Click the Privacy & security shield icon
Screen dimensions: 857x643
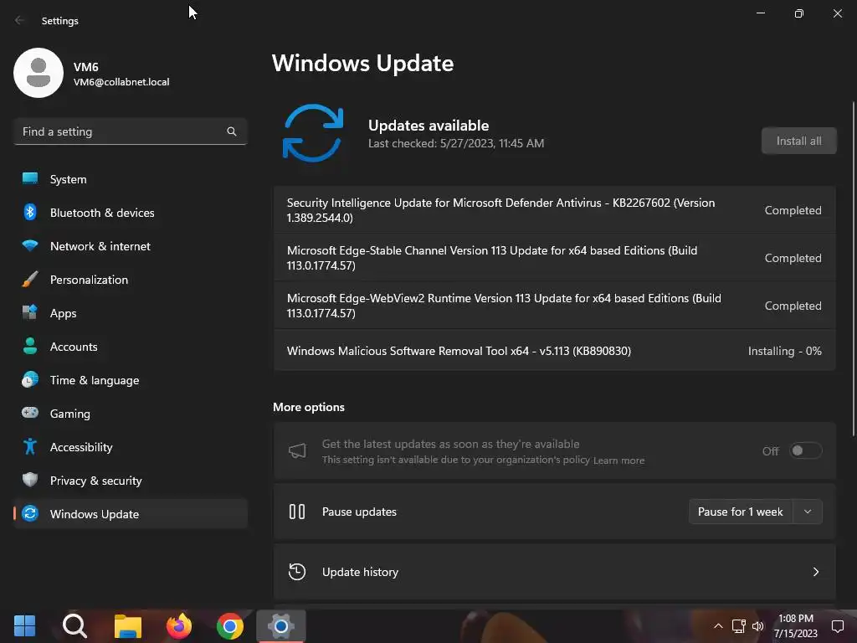coord(30,480)
